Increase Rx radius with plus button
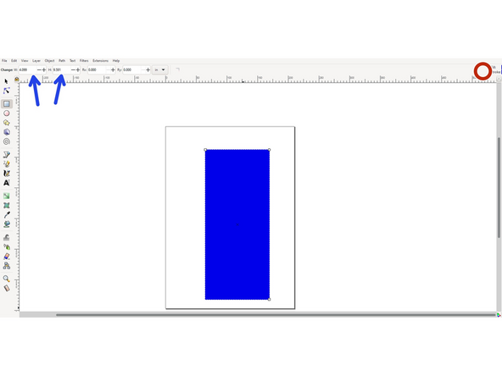 pyautogui.click(x=113, y=69)
